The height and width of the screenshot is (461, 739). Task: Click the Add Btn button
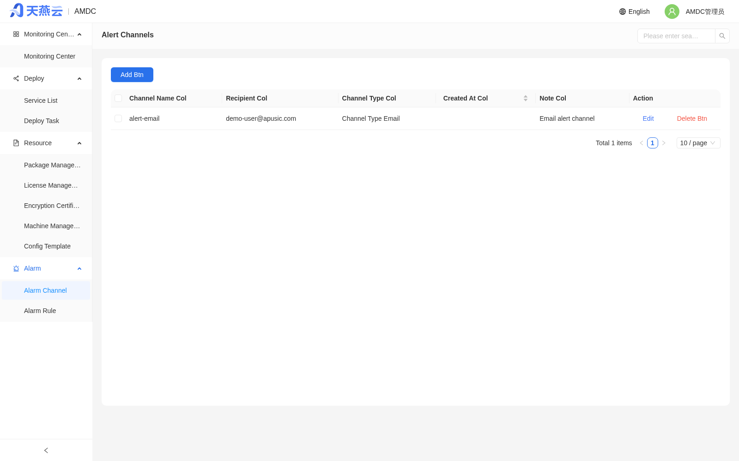(x=132, y=75)
